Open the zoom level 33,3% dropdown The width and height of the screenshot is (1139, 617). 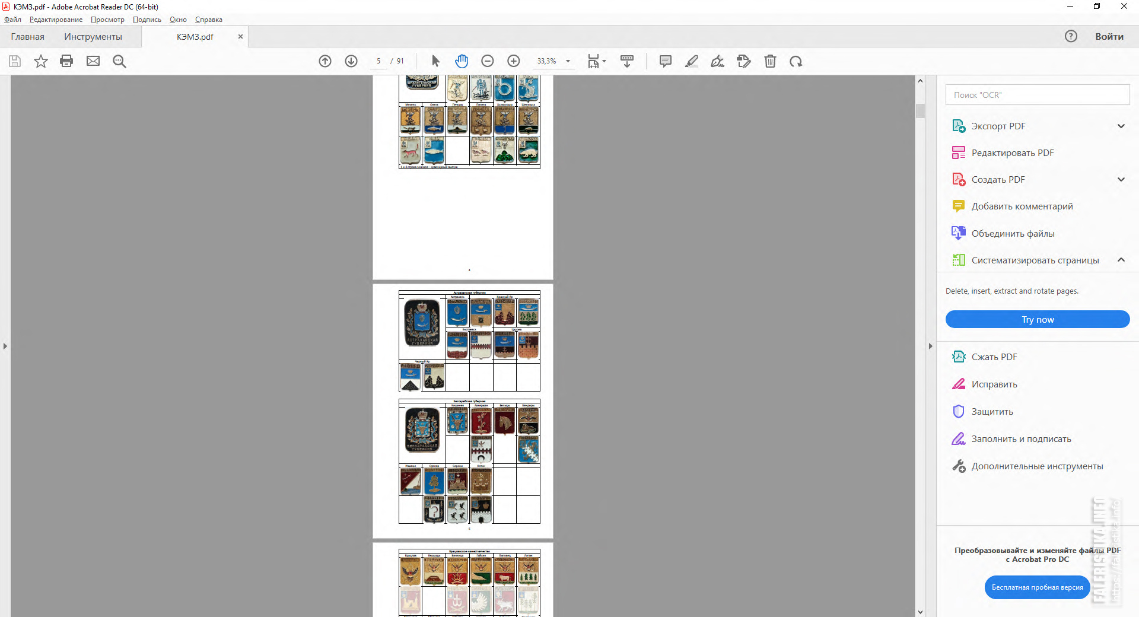(568, 61)
